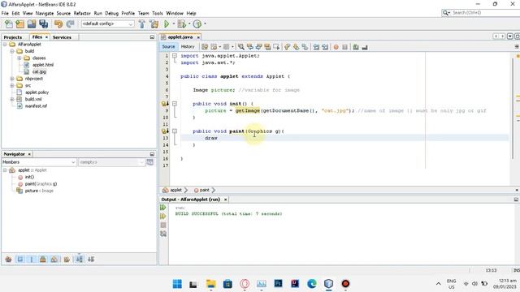520x292 pixels.
Task: Click the Stop button in Output panel
Action: click(x=163, y=225)
